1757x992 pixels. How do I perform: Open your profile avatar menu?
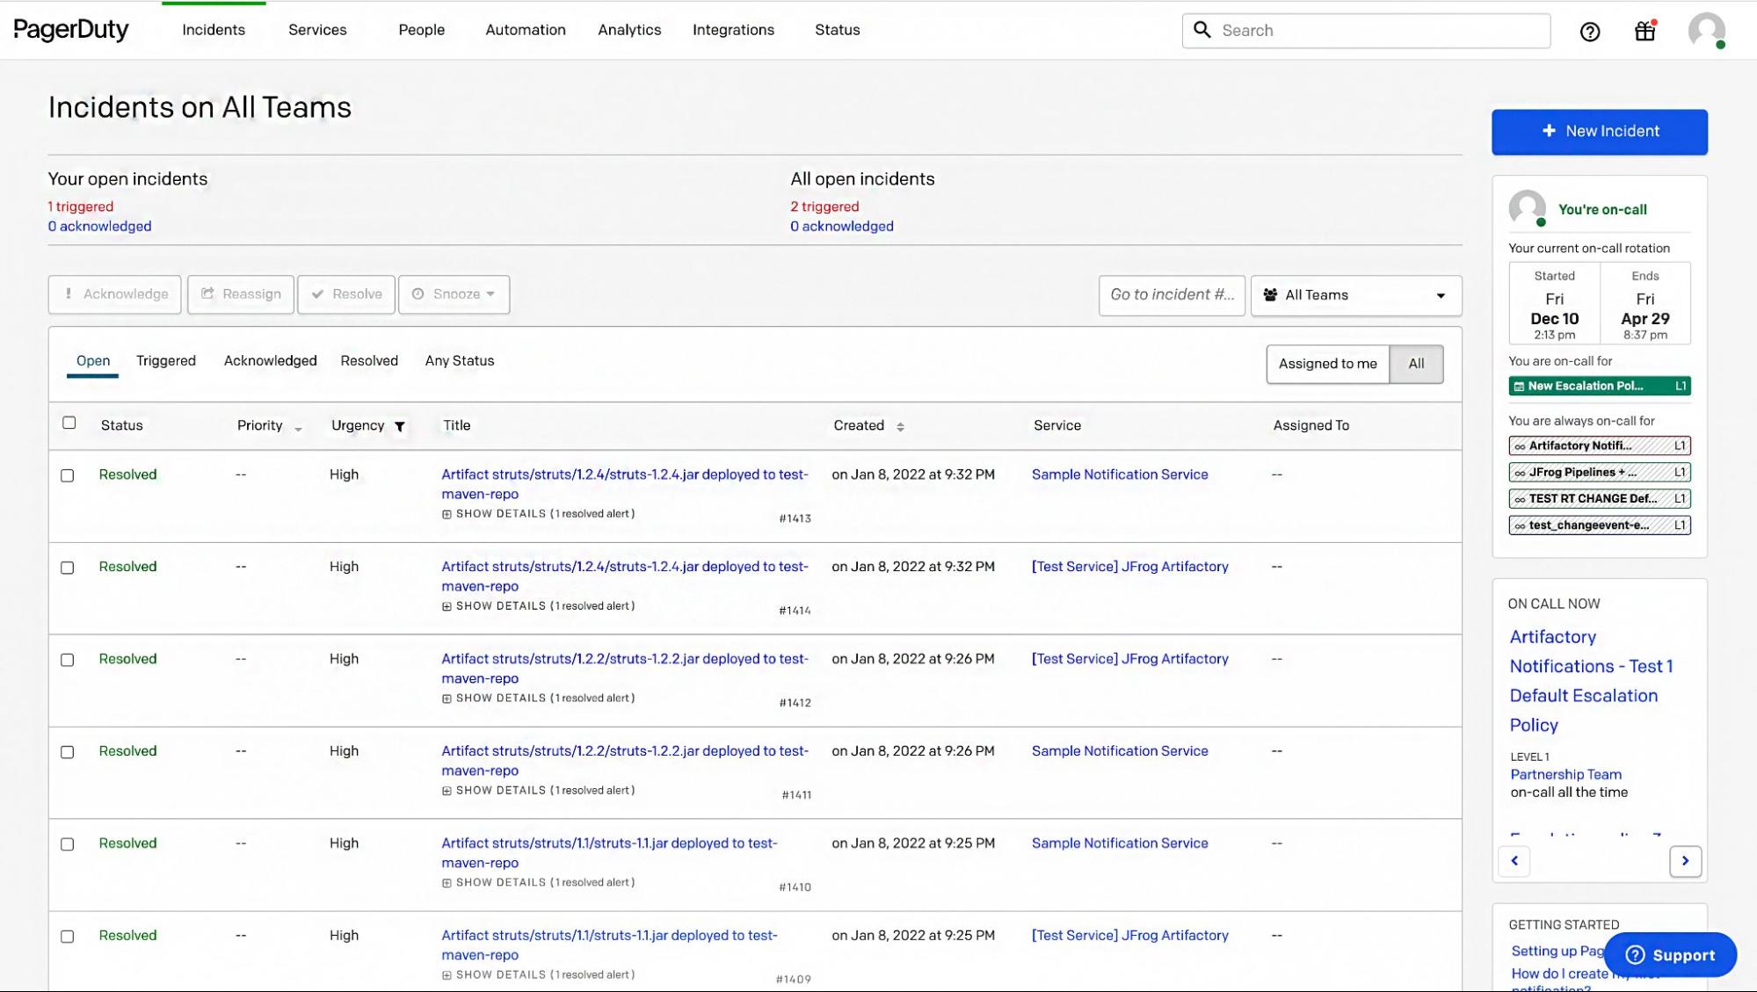(x=1706, y=31)
